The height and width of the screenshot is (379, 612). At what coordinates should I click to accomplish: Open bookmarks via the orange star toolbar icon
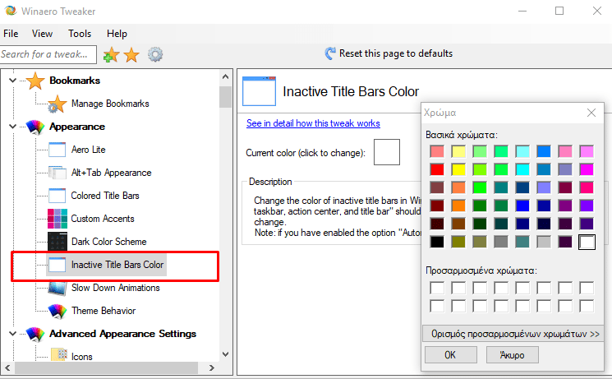[131, 55]
